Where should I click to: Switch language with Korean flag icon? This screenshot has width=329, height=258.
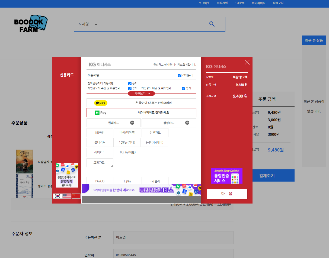tap(58, 196)
